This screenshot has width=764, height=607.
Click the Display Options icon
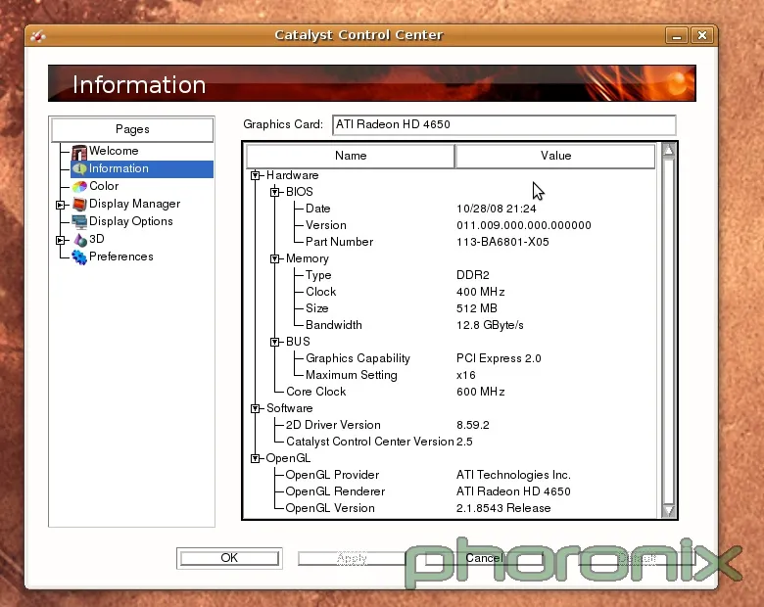coord(79,222)
